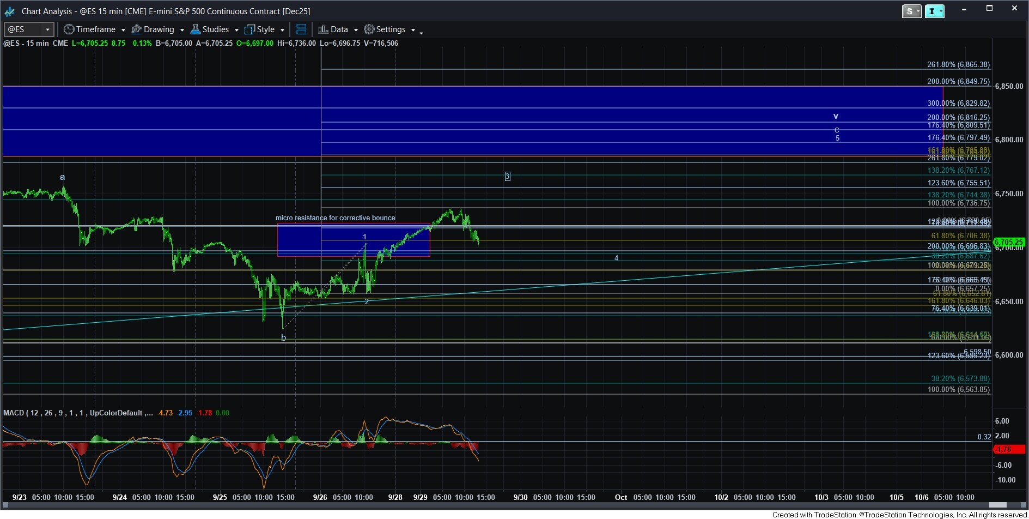Click the Studies flask icon
The height and width of the screenshot is (519, 1029).
click(x=196, y=29)
